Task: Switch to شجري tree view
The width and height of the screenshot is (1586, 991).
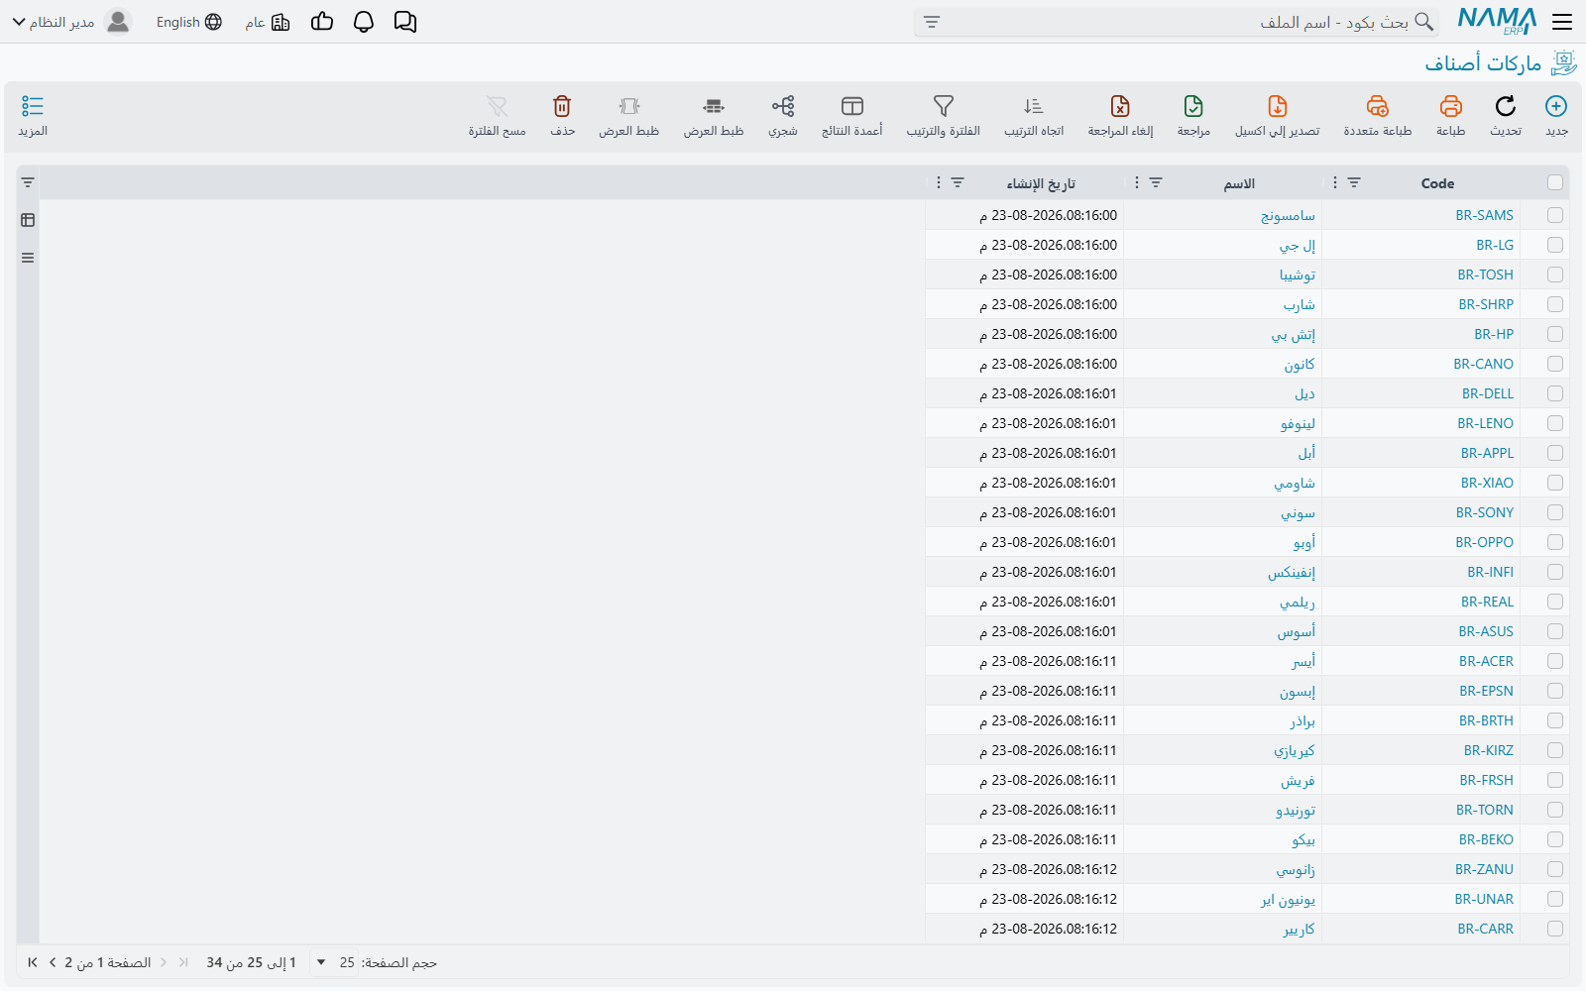Action: (x=783, y=116)
